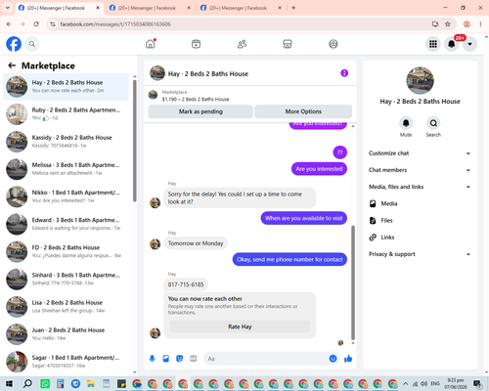Open Ruby 2 Beds 2 Baths Apartment chat
489x391 pixels.
coord(66,114)
